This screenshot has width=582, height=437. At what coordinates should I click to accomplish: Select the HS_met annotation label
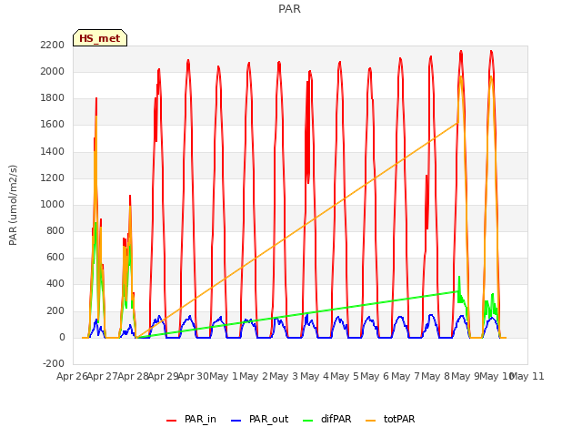(x=100, y=38)
